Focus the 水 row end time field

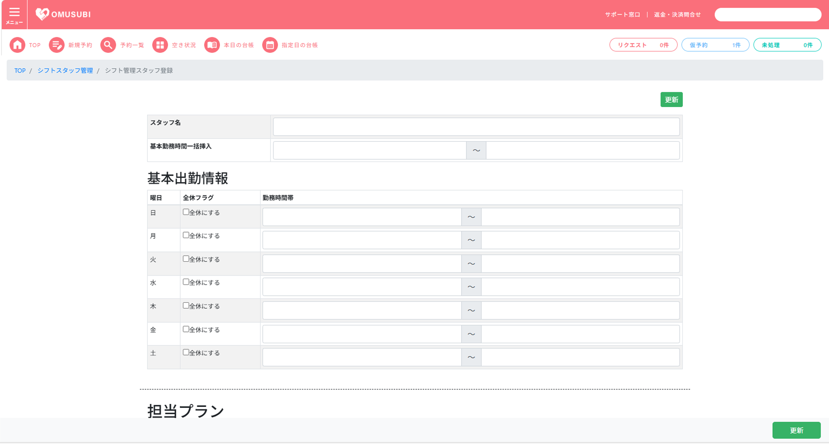tap(580, 287)
